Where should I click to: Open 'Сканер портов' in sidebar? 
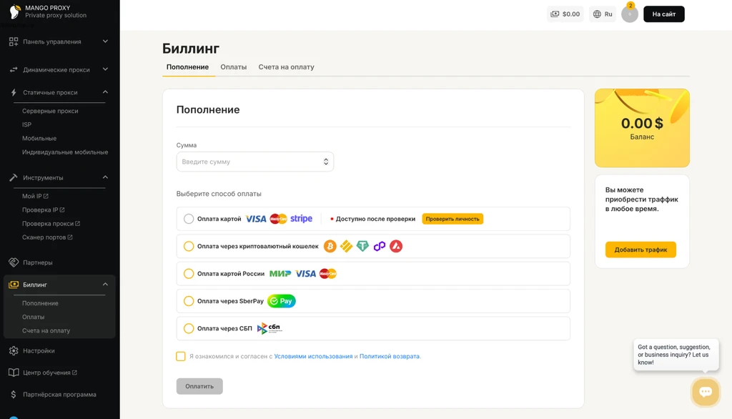tap(47, 237)
